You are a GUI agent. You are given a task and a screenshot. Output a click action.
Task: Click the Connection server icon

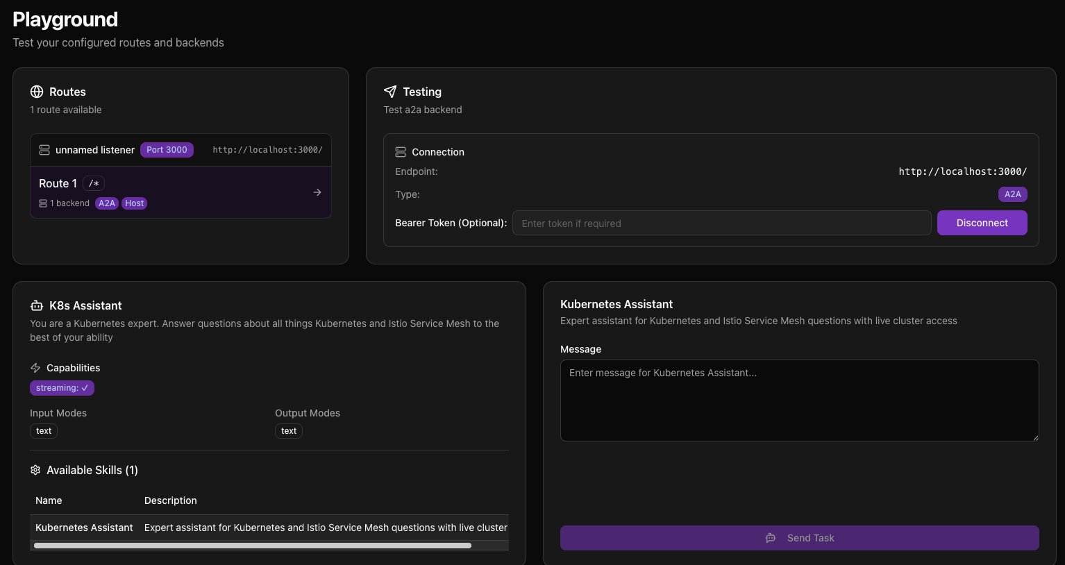click(400, 151)
